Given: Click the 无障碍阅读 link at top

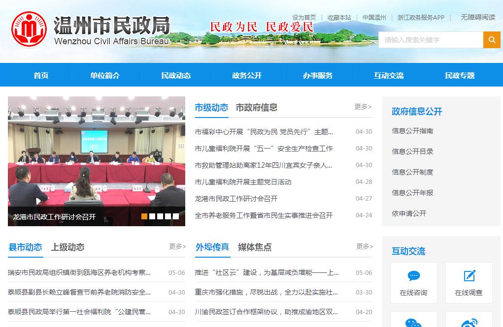Looking at the screenshot, I should [478, 17].
